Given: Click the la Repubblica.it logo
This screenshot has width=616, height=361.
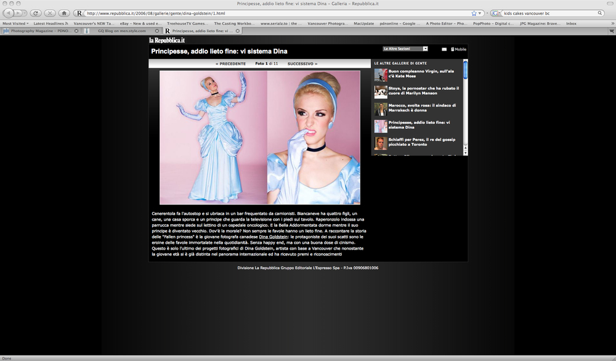Looking at the screenshot, I should [166, 40].
